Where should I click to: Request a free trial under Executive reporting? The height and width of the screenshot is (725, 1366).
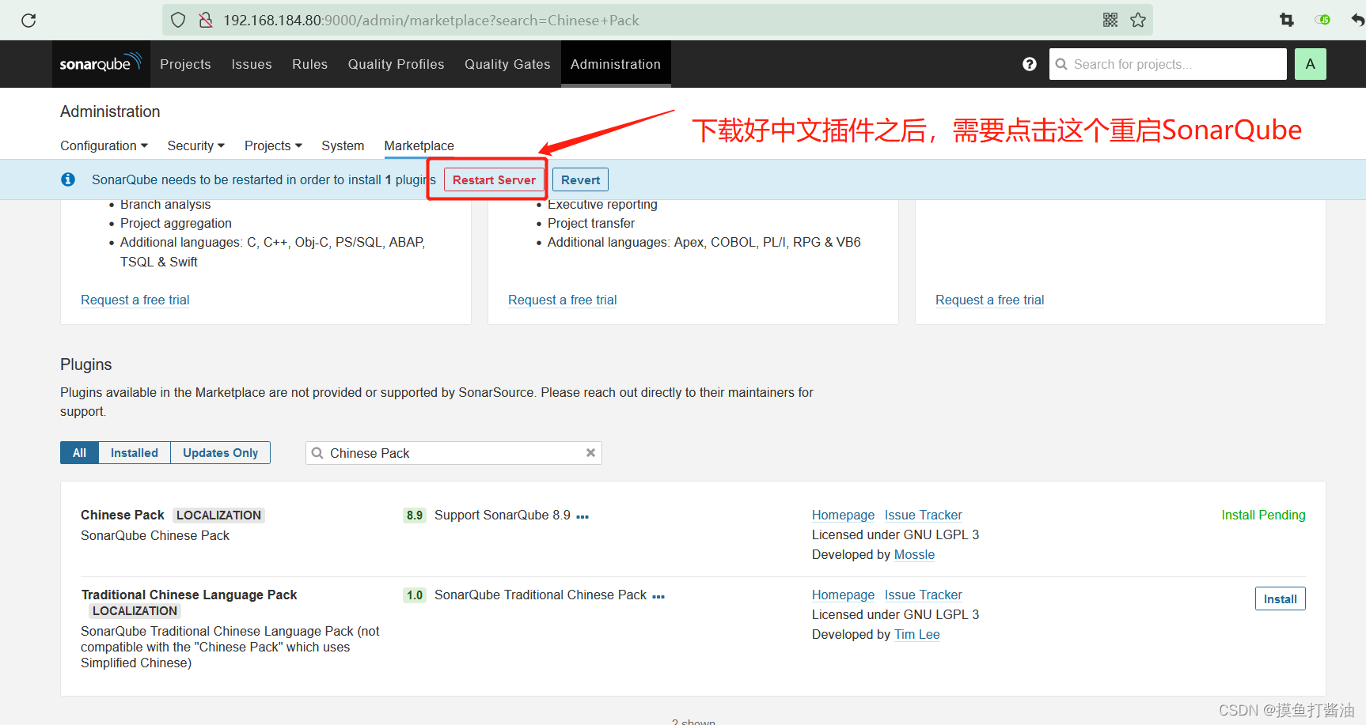pyautogui.click(x=563, y=300)
